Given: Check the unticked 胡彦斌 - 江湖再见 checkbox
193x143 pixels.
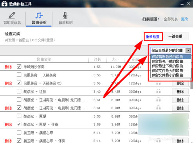Looking at the screenshot, I should 19,100.
